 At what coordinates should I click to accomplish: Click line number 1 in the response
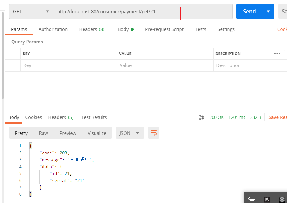[20, 146]
